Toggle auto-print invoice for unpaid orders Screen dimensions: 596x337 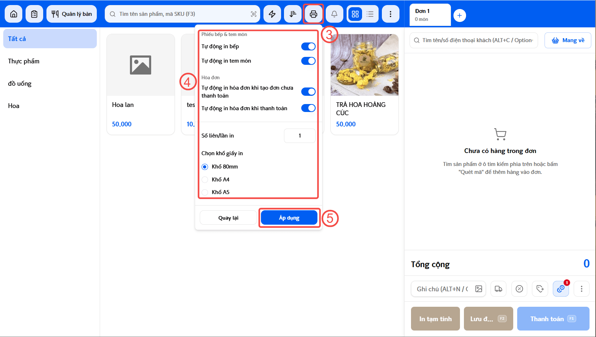(308, 92)
